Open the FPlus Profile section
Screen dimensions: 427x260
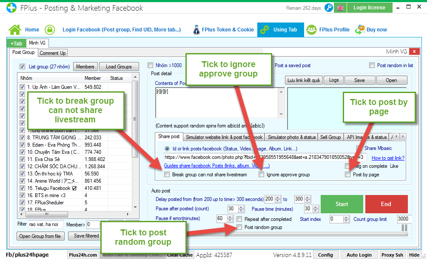334,30
